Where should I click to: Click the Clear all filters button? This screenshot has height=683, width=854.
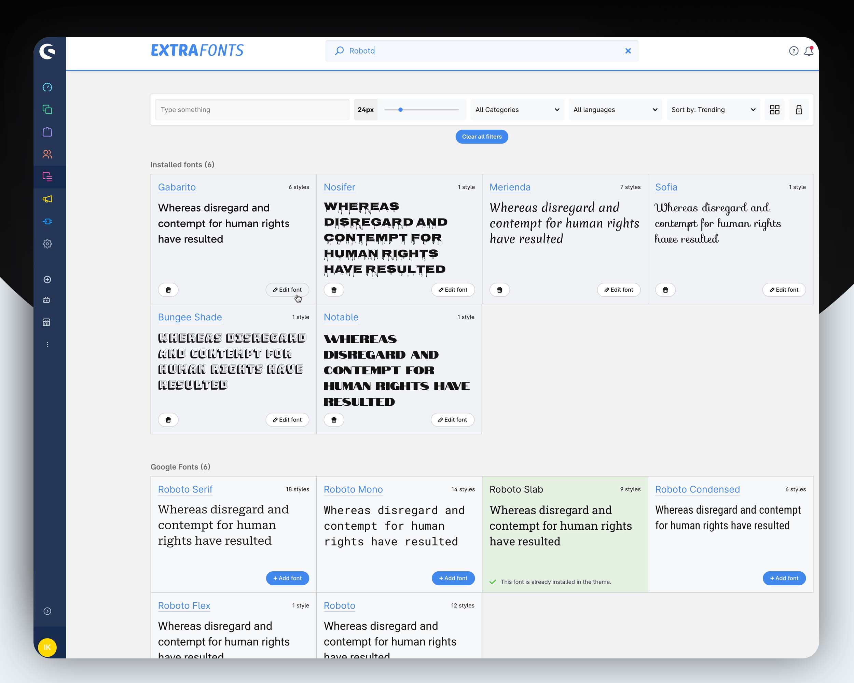point(482,137)
